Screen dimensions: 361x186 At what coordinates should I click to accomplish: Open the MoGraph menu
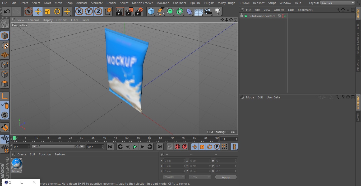click(163, 3)
